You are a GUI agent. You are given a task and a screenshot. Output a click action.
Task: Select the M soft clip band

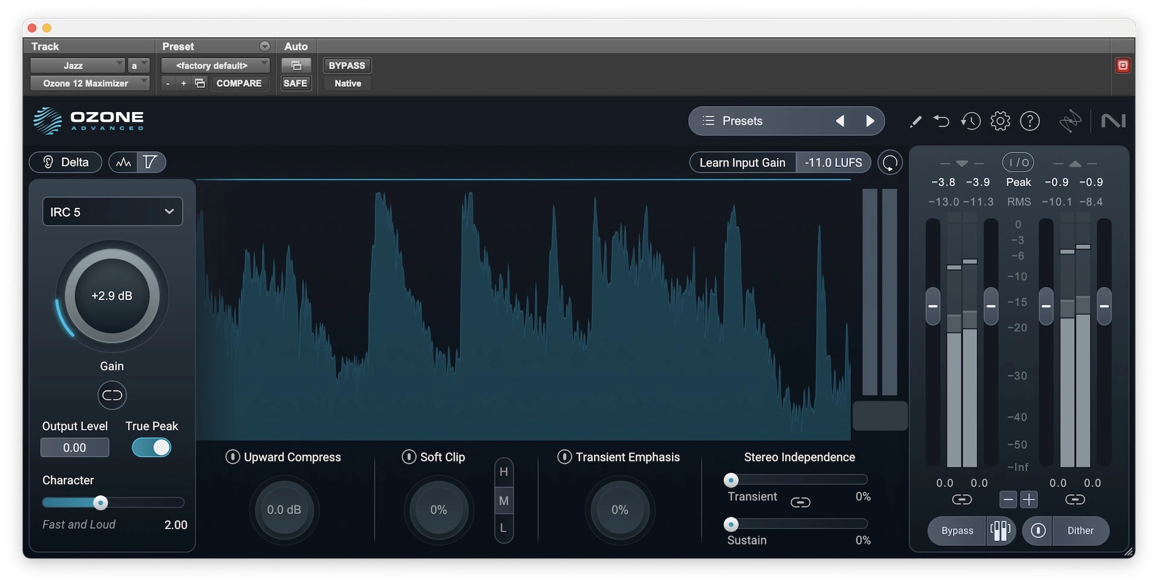point(504,501)
